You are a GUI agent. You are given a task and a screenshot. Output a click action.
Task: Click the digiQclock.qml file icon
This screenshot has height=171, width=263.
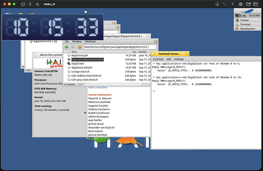click(69, 55)
